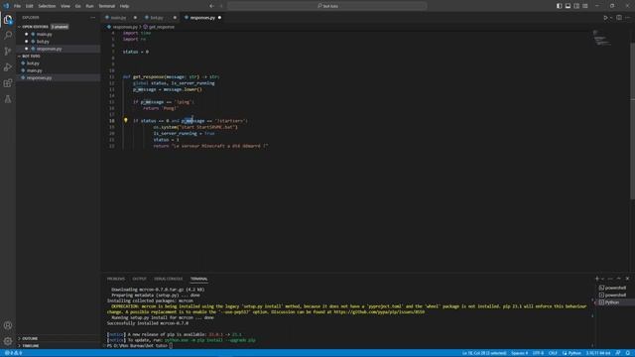Click the editor vertical scrollbar
635x357 pixels.
(632, 121)
